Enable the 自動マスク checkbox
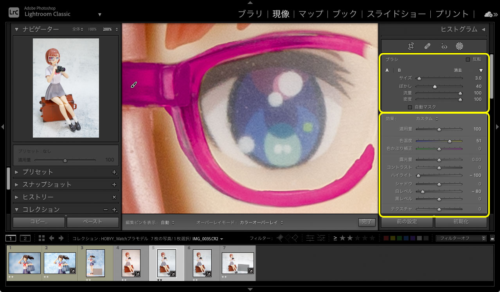 click(x=410, y=107)
